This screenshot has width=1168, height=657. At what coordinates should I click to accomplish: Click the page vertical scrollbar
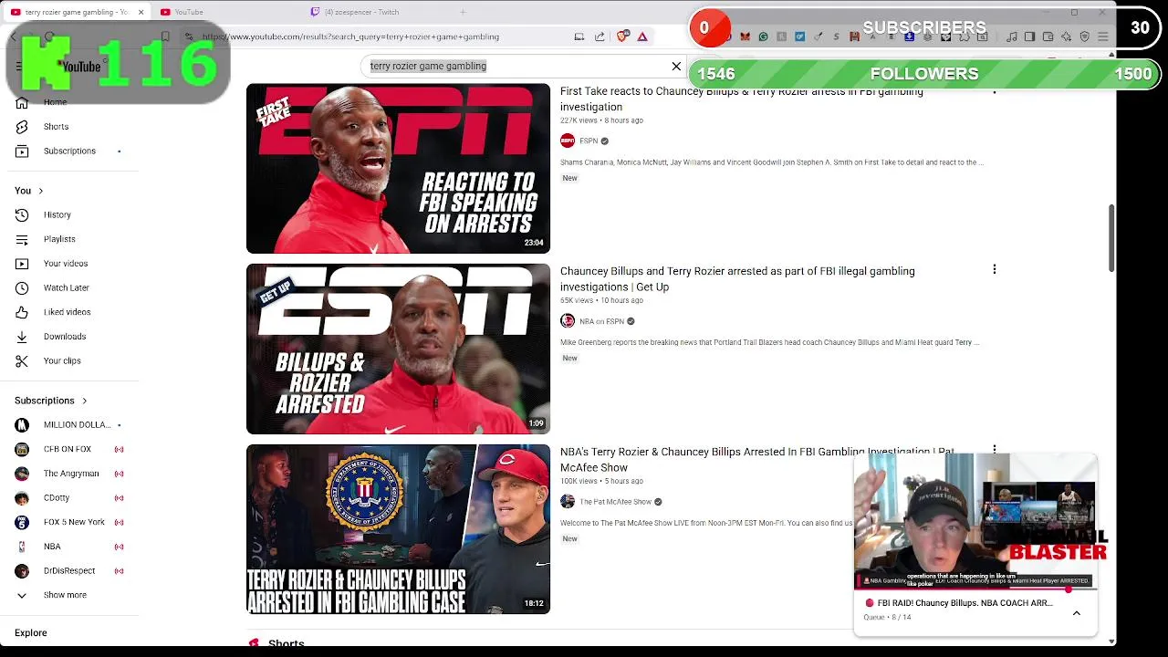1111,237
